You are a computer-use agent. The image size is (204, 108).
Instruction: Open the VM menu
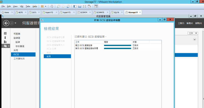tap(22, 6)
